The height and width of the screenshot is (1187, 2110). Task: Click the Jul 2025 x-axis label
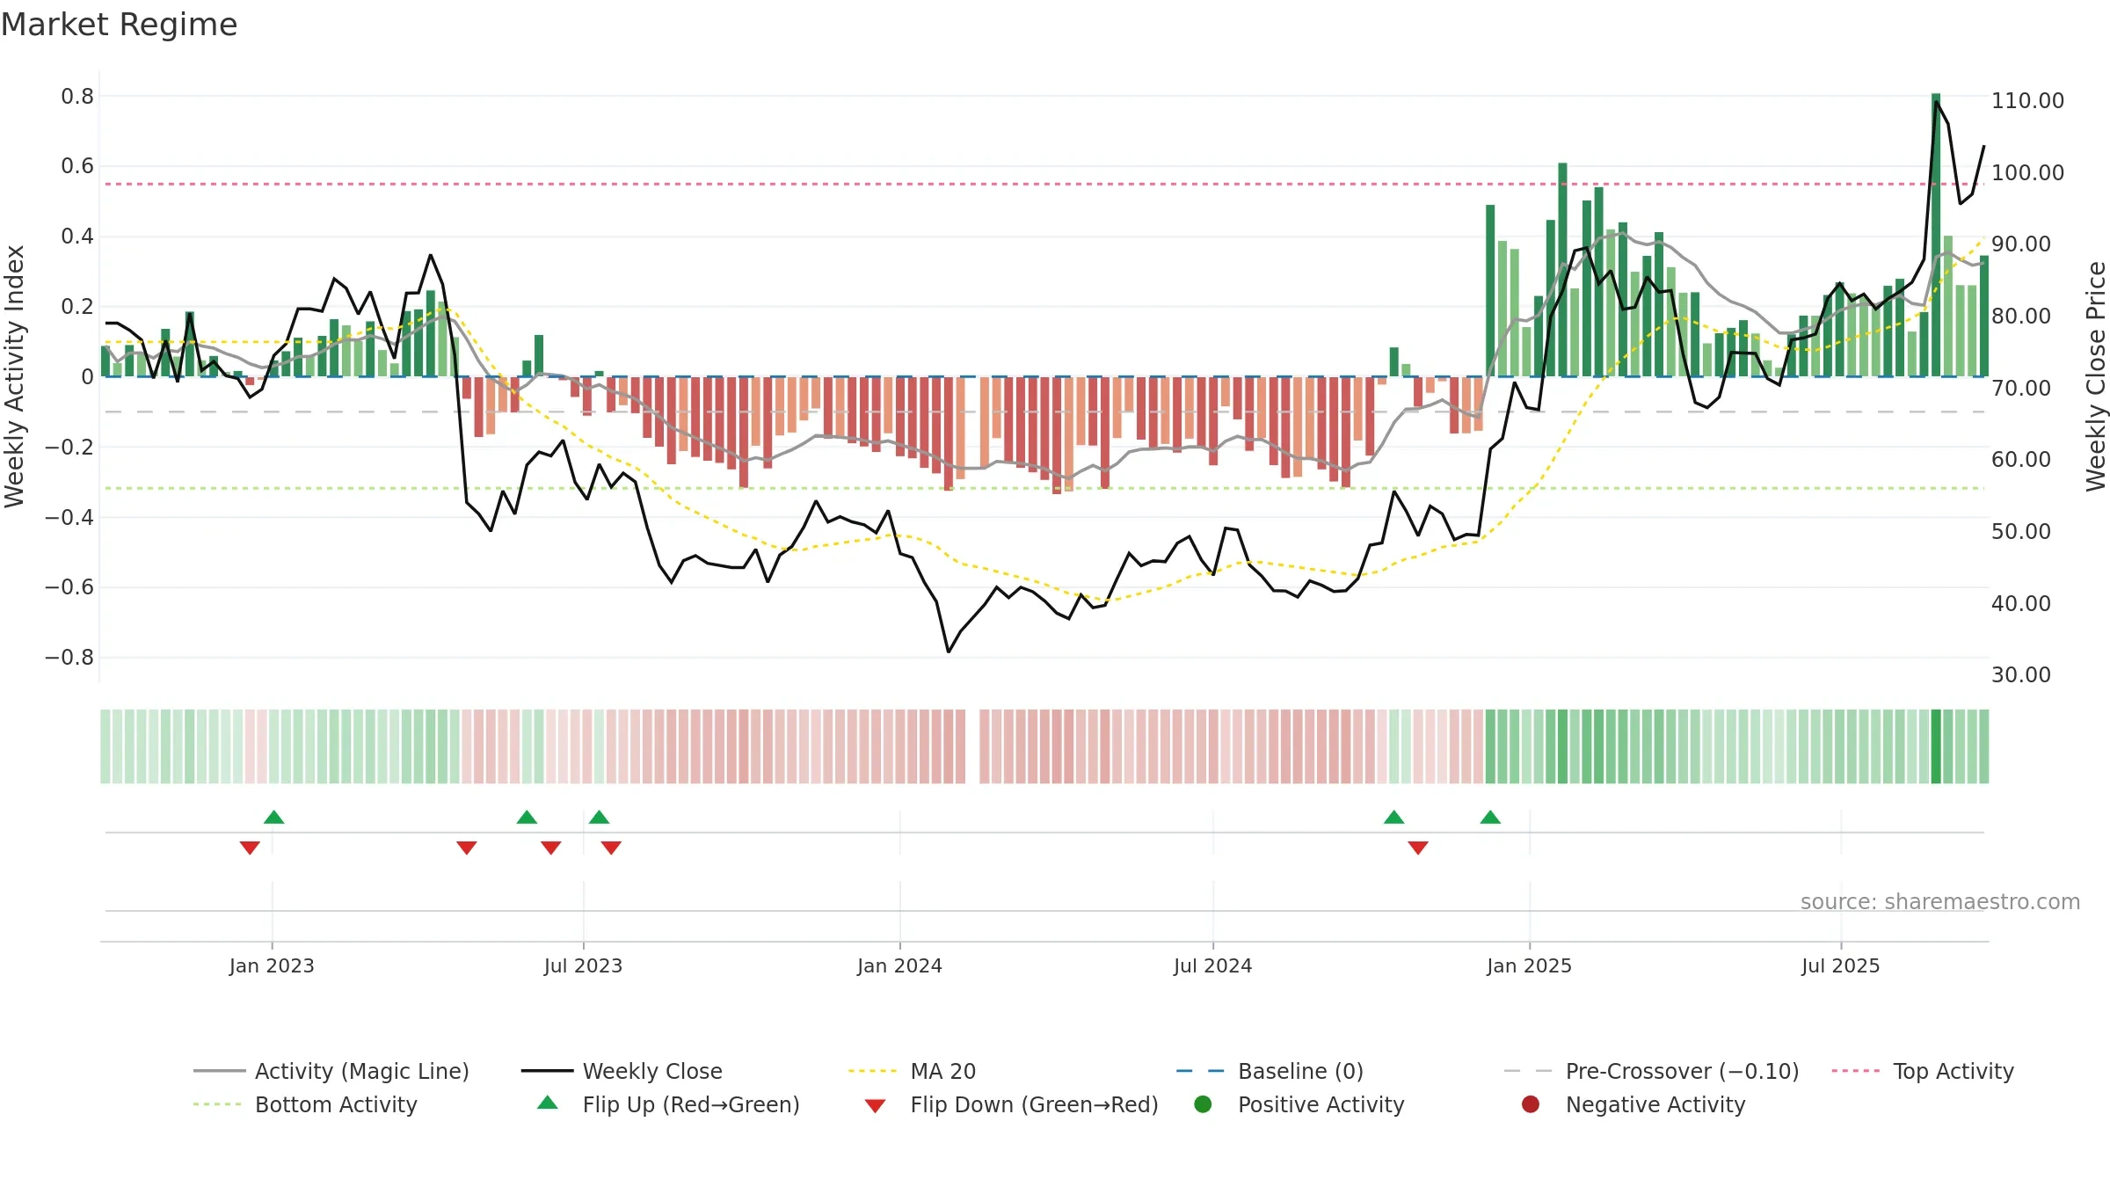(x=1840, y=965)
